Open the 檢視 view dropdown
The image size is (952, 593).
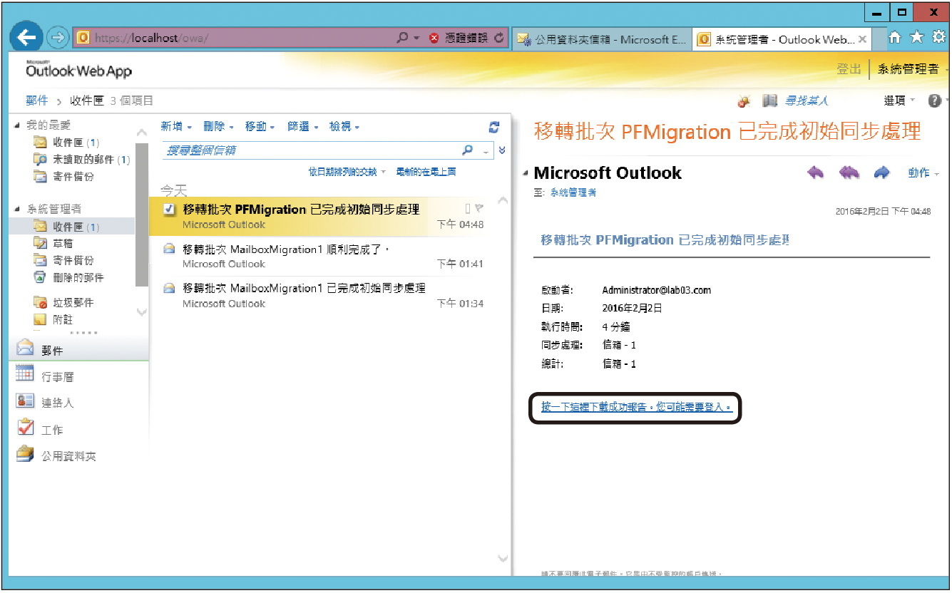point(344,126)
